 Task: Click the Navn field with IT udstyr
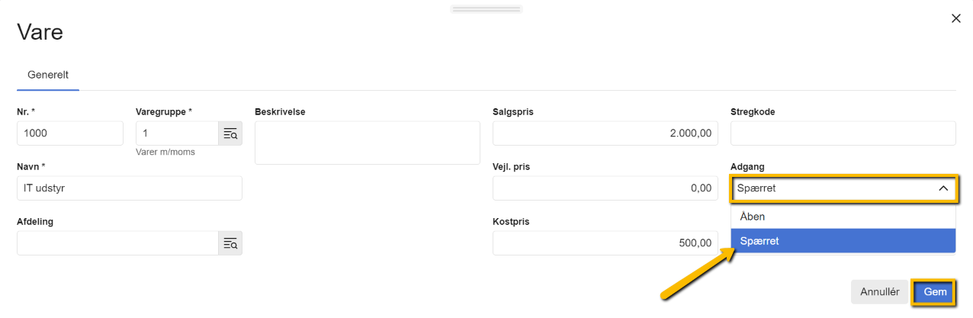pos(129,188)
